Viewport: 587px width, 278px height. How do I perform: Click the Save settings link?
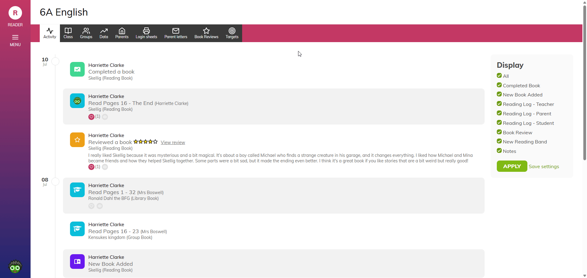click(544, 167)
